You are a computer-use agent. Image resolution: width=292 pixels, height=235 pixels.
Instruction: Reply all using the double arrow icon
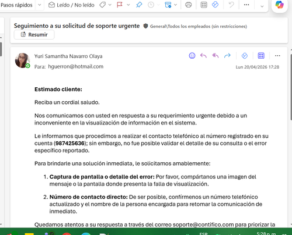point(215,56)
